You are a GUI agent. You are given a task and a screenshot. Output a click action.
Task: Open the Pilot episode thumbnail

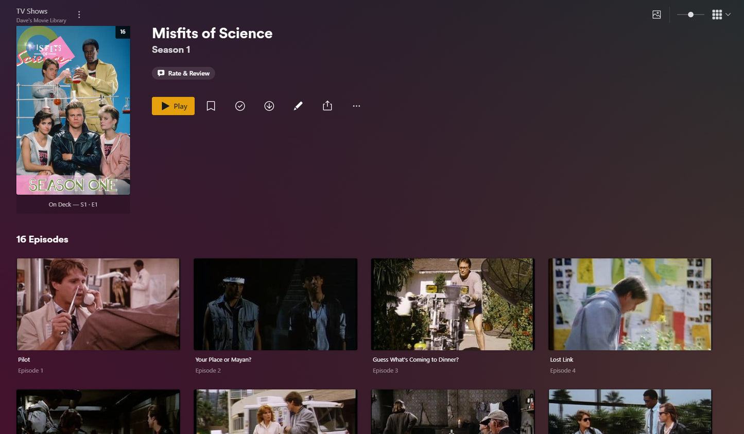point(98,304)
